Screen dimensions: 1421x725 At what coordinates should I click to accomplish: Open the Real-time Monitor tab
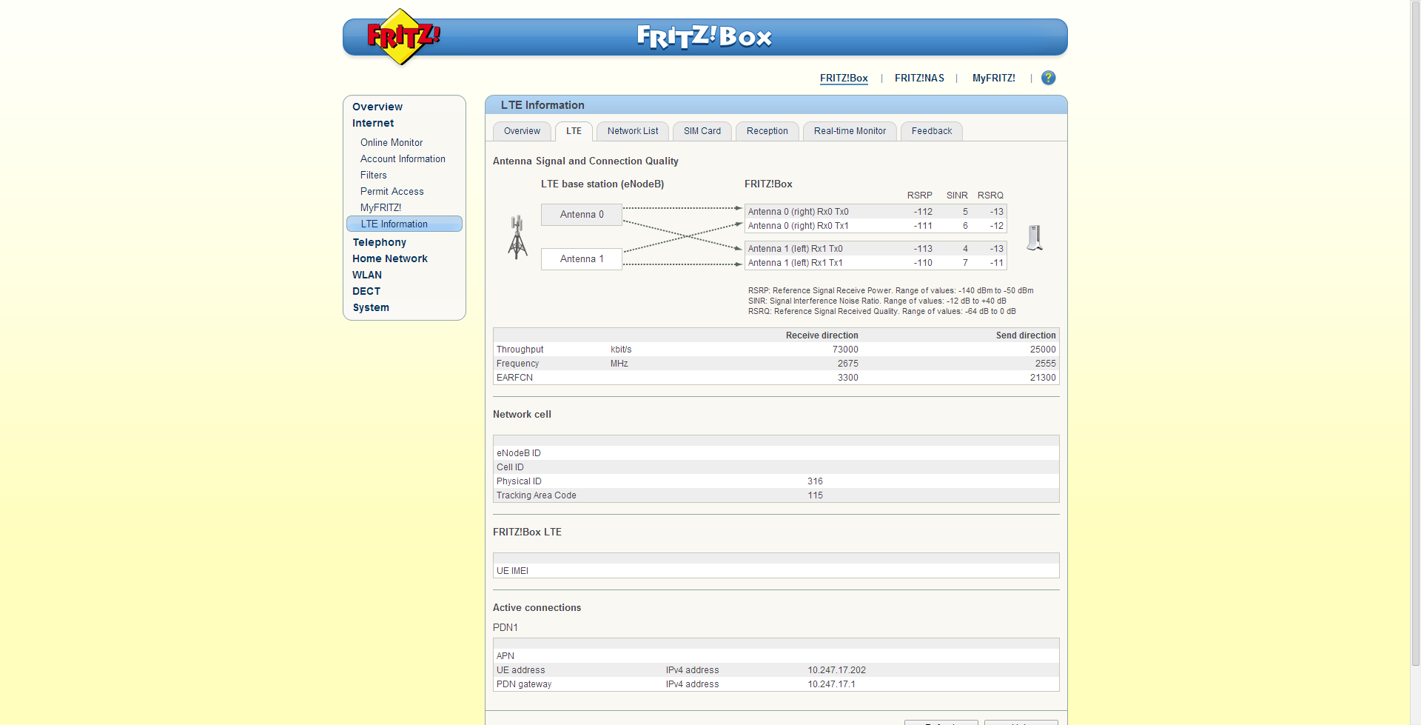pyautogui.click(x=850, y=131)
